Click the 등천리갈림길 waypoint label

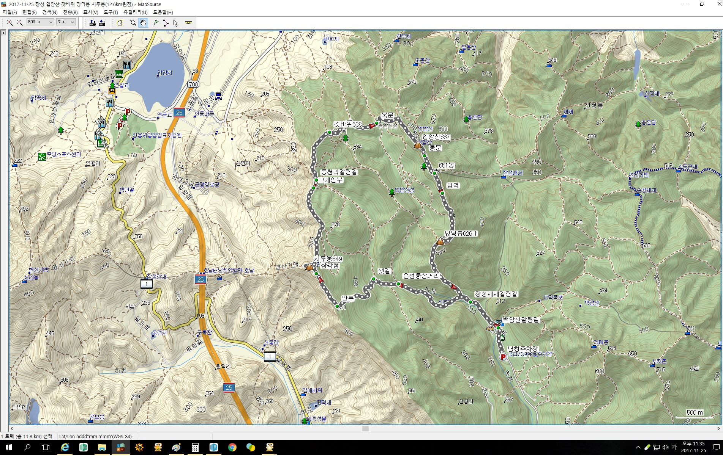click(x=339, y=172)
